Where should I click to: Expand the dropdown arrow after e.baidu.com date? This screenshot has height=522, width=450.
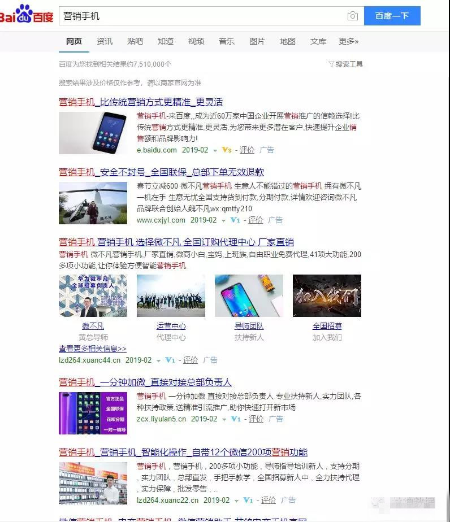(215, 150)
